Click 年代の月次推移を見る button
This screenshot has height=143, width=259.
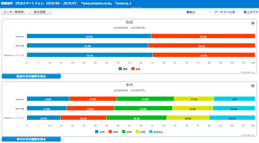click(31, 139)
